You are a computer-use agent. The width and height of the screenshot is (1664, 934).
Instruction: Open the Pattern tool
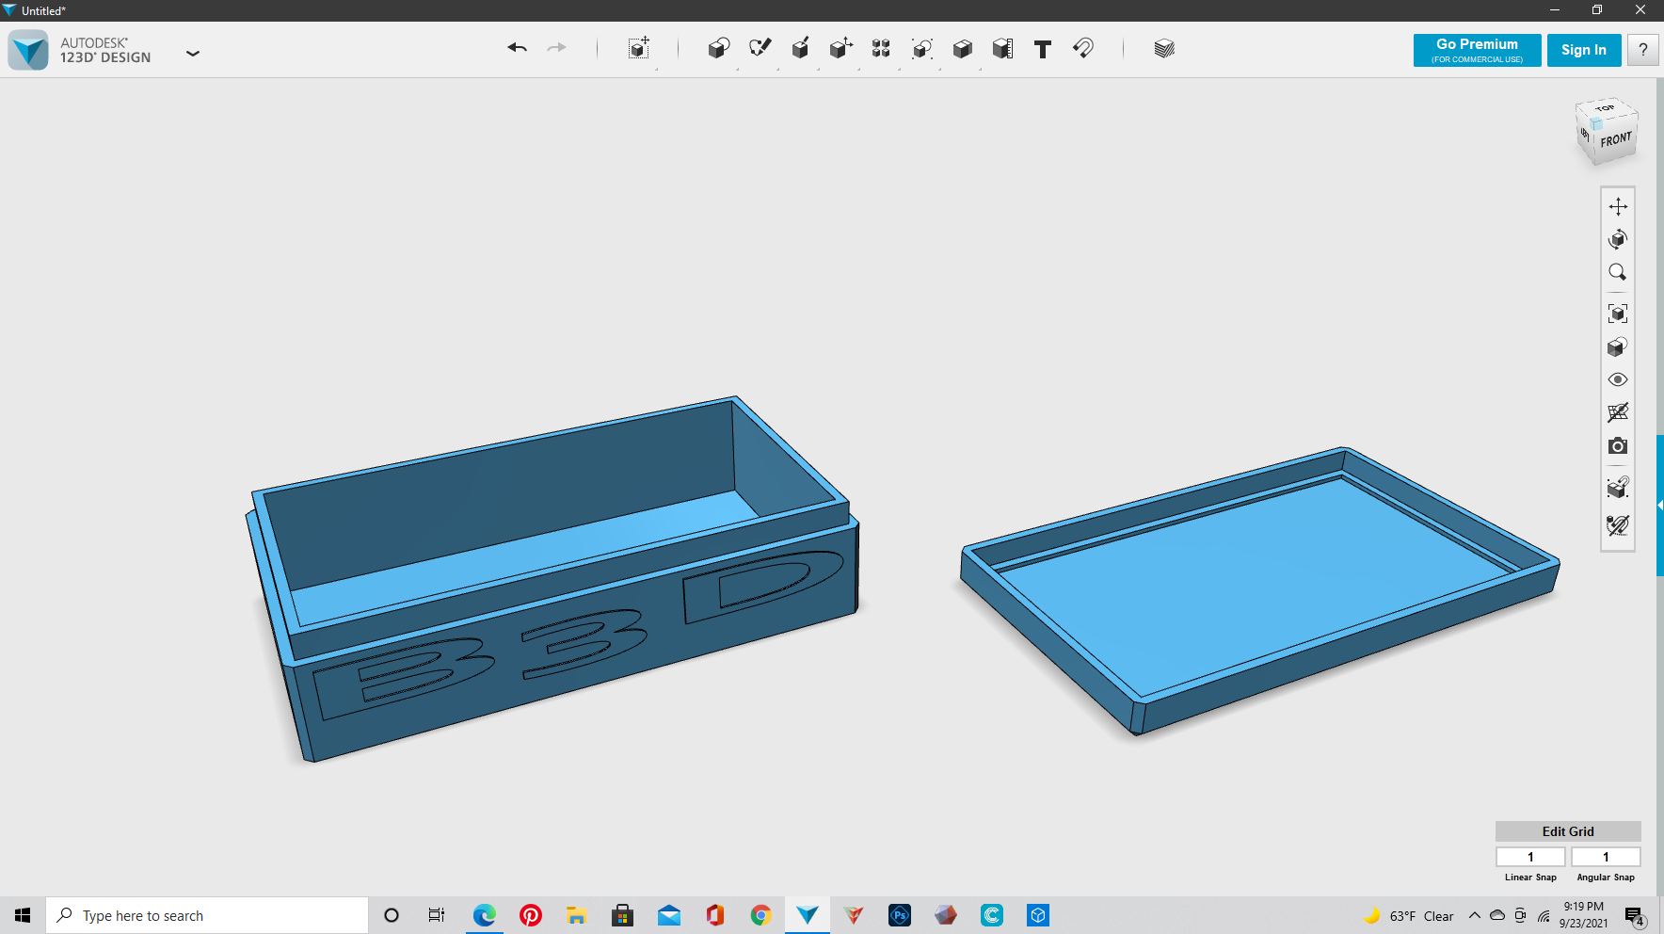pos(881,49)
